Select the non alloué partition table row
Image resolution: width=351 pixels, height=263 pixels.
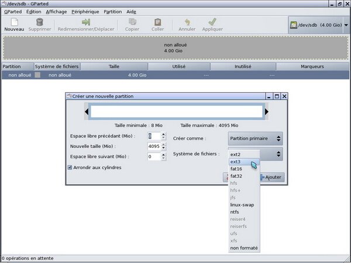[x=175, y=75]
